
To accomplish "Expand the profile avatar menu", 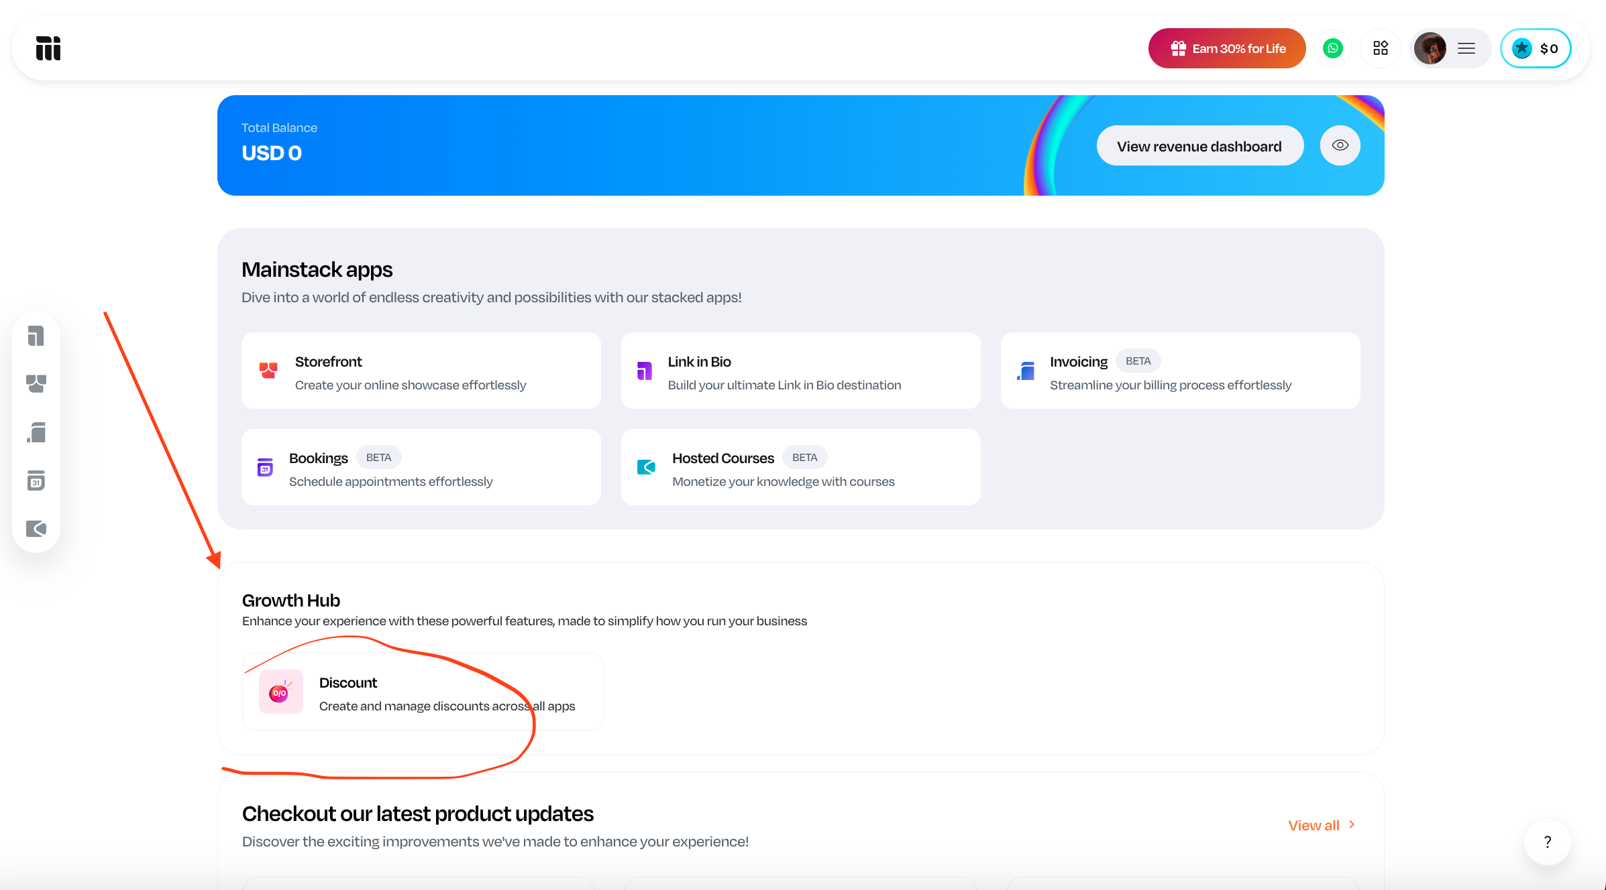I will [x=1430, y=48].
